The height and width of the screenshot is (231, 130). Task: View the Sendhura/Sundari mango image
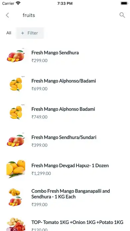(x=16, y=141)
